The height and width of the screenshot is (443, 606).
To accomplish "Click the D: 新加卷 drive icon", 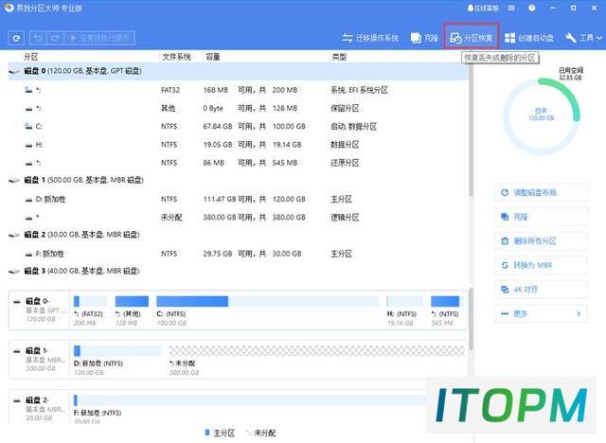I will pos(28,200).
